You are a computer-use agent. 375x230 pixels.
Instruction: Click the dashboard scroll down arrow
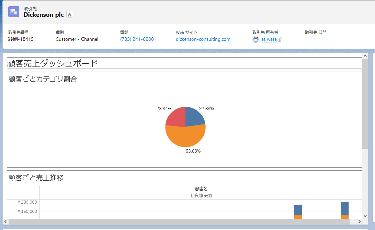(x=365, y=216)
